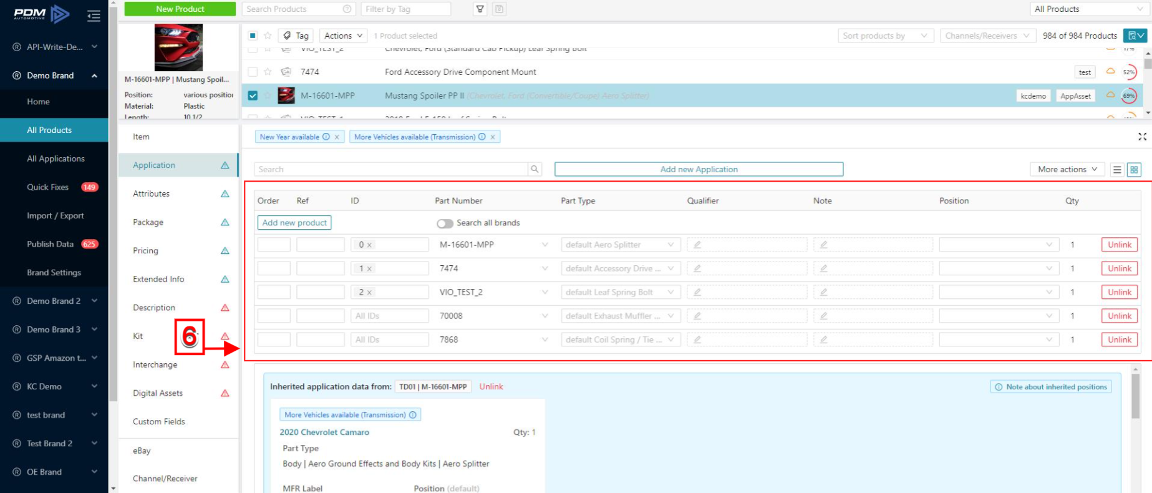Open Quick Fixes in the sidebar
Image resolution: width=1152 pixels, height=493 pixels.
[x=47, y=187]
